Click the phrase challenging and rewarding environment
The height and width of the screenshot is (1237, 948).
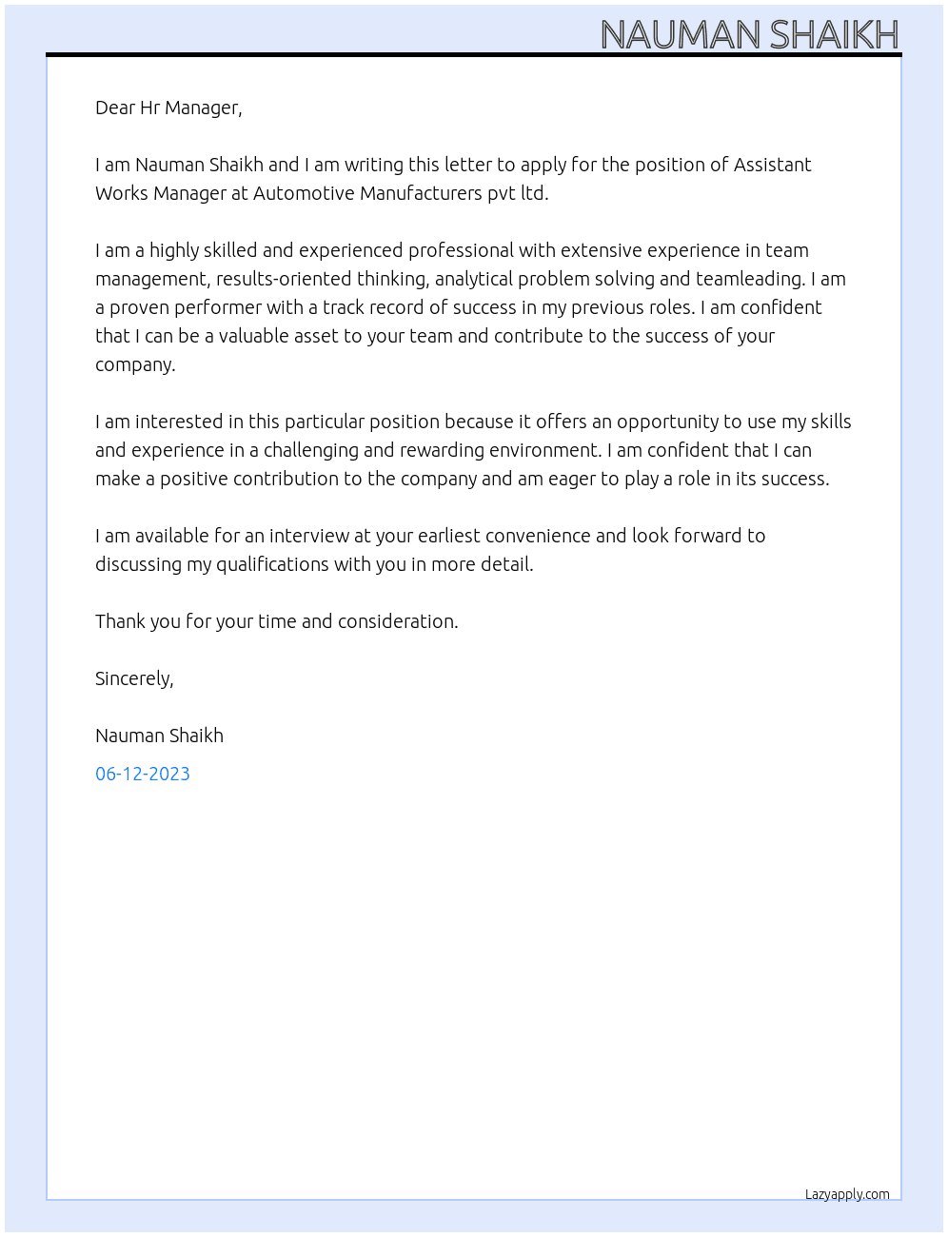430,450
